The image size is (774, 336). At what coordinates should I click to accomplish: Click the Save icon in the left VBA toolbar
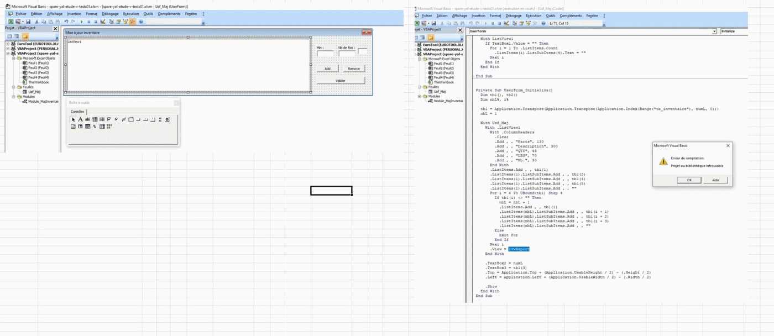click(x=28, y=22)
